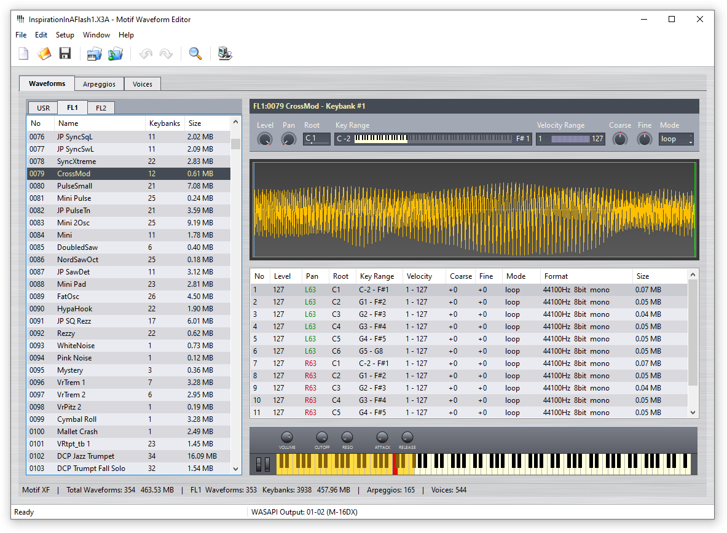The image size is (727, 533).
Task: Click the Root note field showing C 1
Action: pyautogui.click(x=316, y=139)
